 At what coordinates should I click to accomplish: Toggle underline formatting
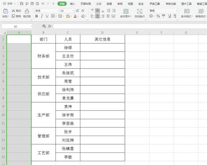[47, 16]
